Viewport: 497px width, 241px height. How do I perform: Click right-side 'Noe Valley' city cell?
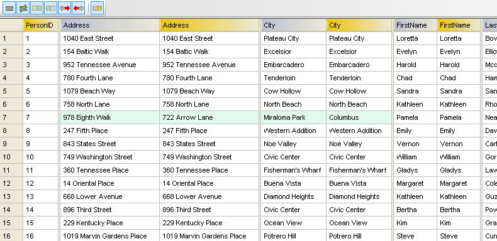359,144
